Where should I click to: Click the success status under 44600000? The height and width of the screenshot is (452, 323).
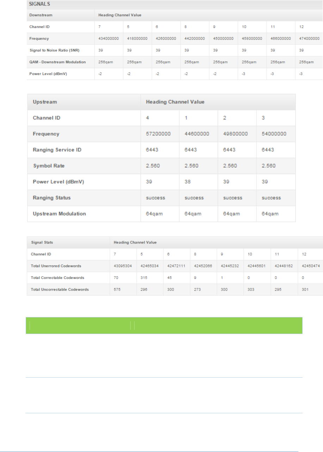pyautogui.click(x=194, y=198)
